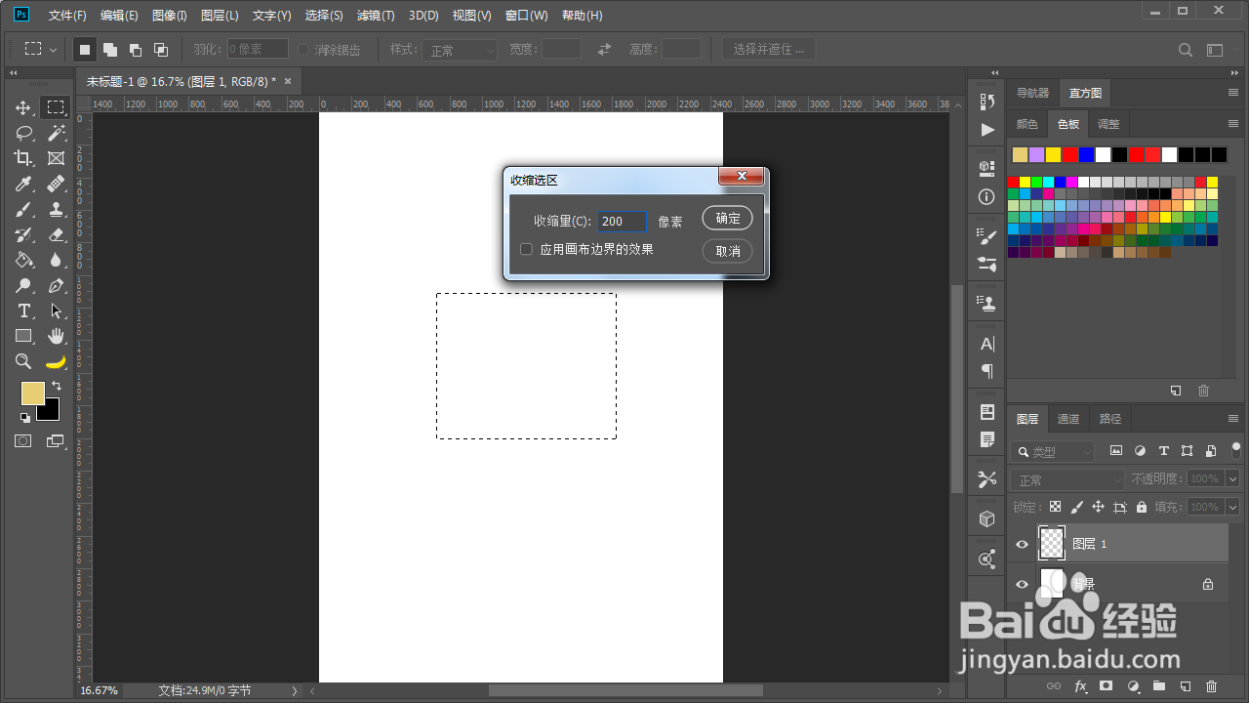Toggle Quick Mask mode

pyautogui.click(x=22, y=441)
